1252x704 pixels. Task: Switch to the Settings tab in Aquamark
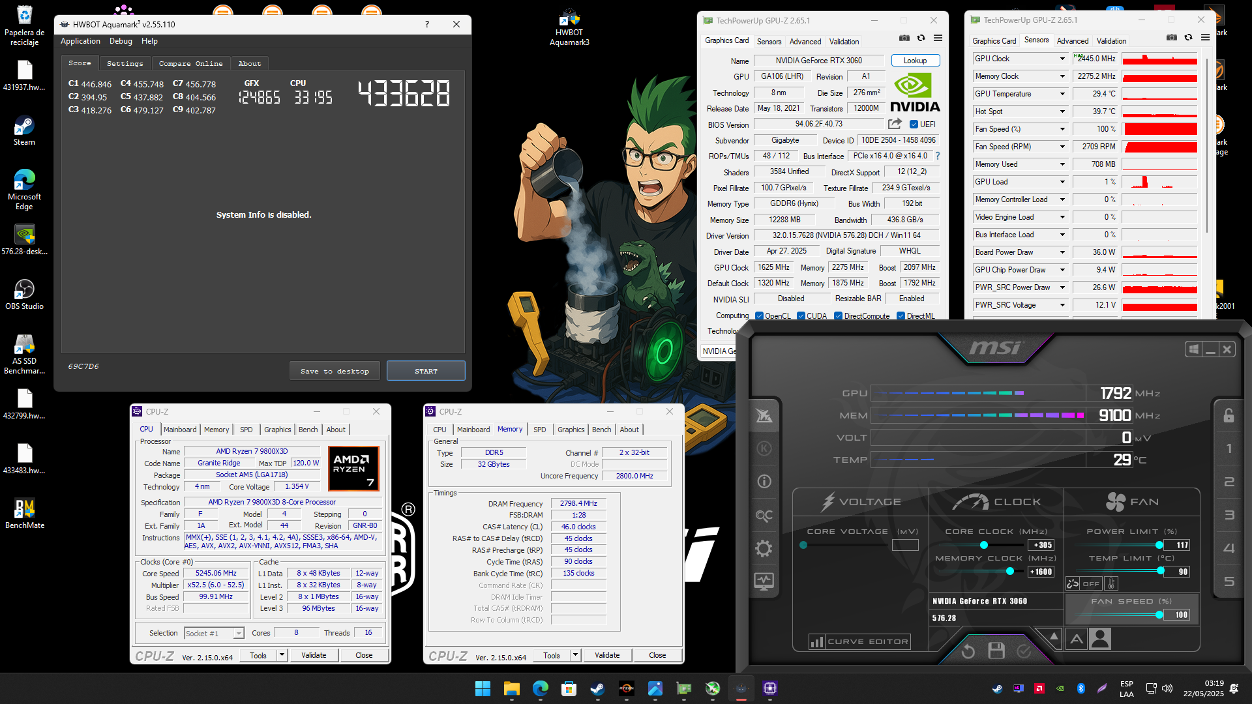click(125, 63)
